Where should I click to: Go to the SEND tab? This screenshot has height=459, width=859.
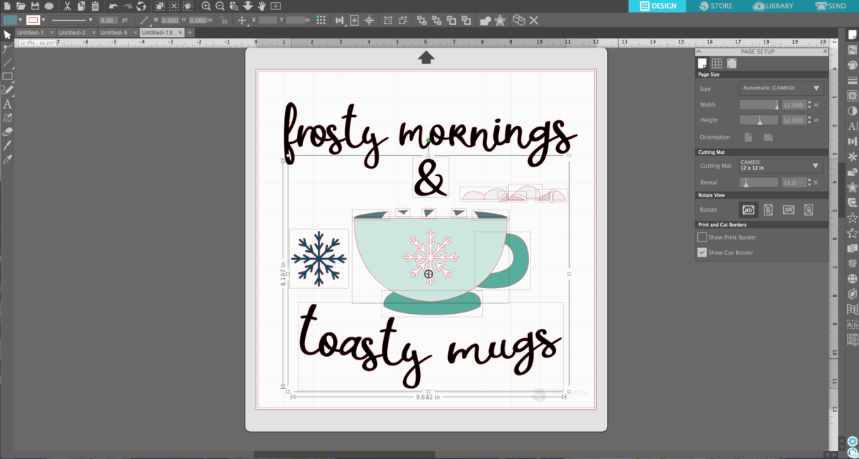tap(830, 6)
